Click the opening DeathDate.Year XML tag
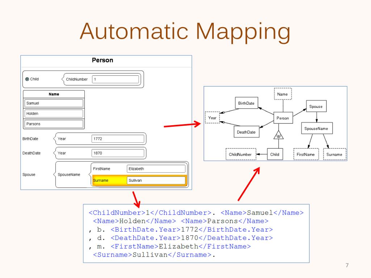The image size is (371, 278). pos(146,238)
